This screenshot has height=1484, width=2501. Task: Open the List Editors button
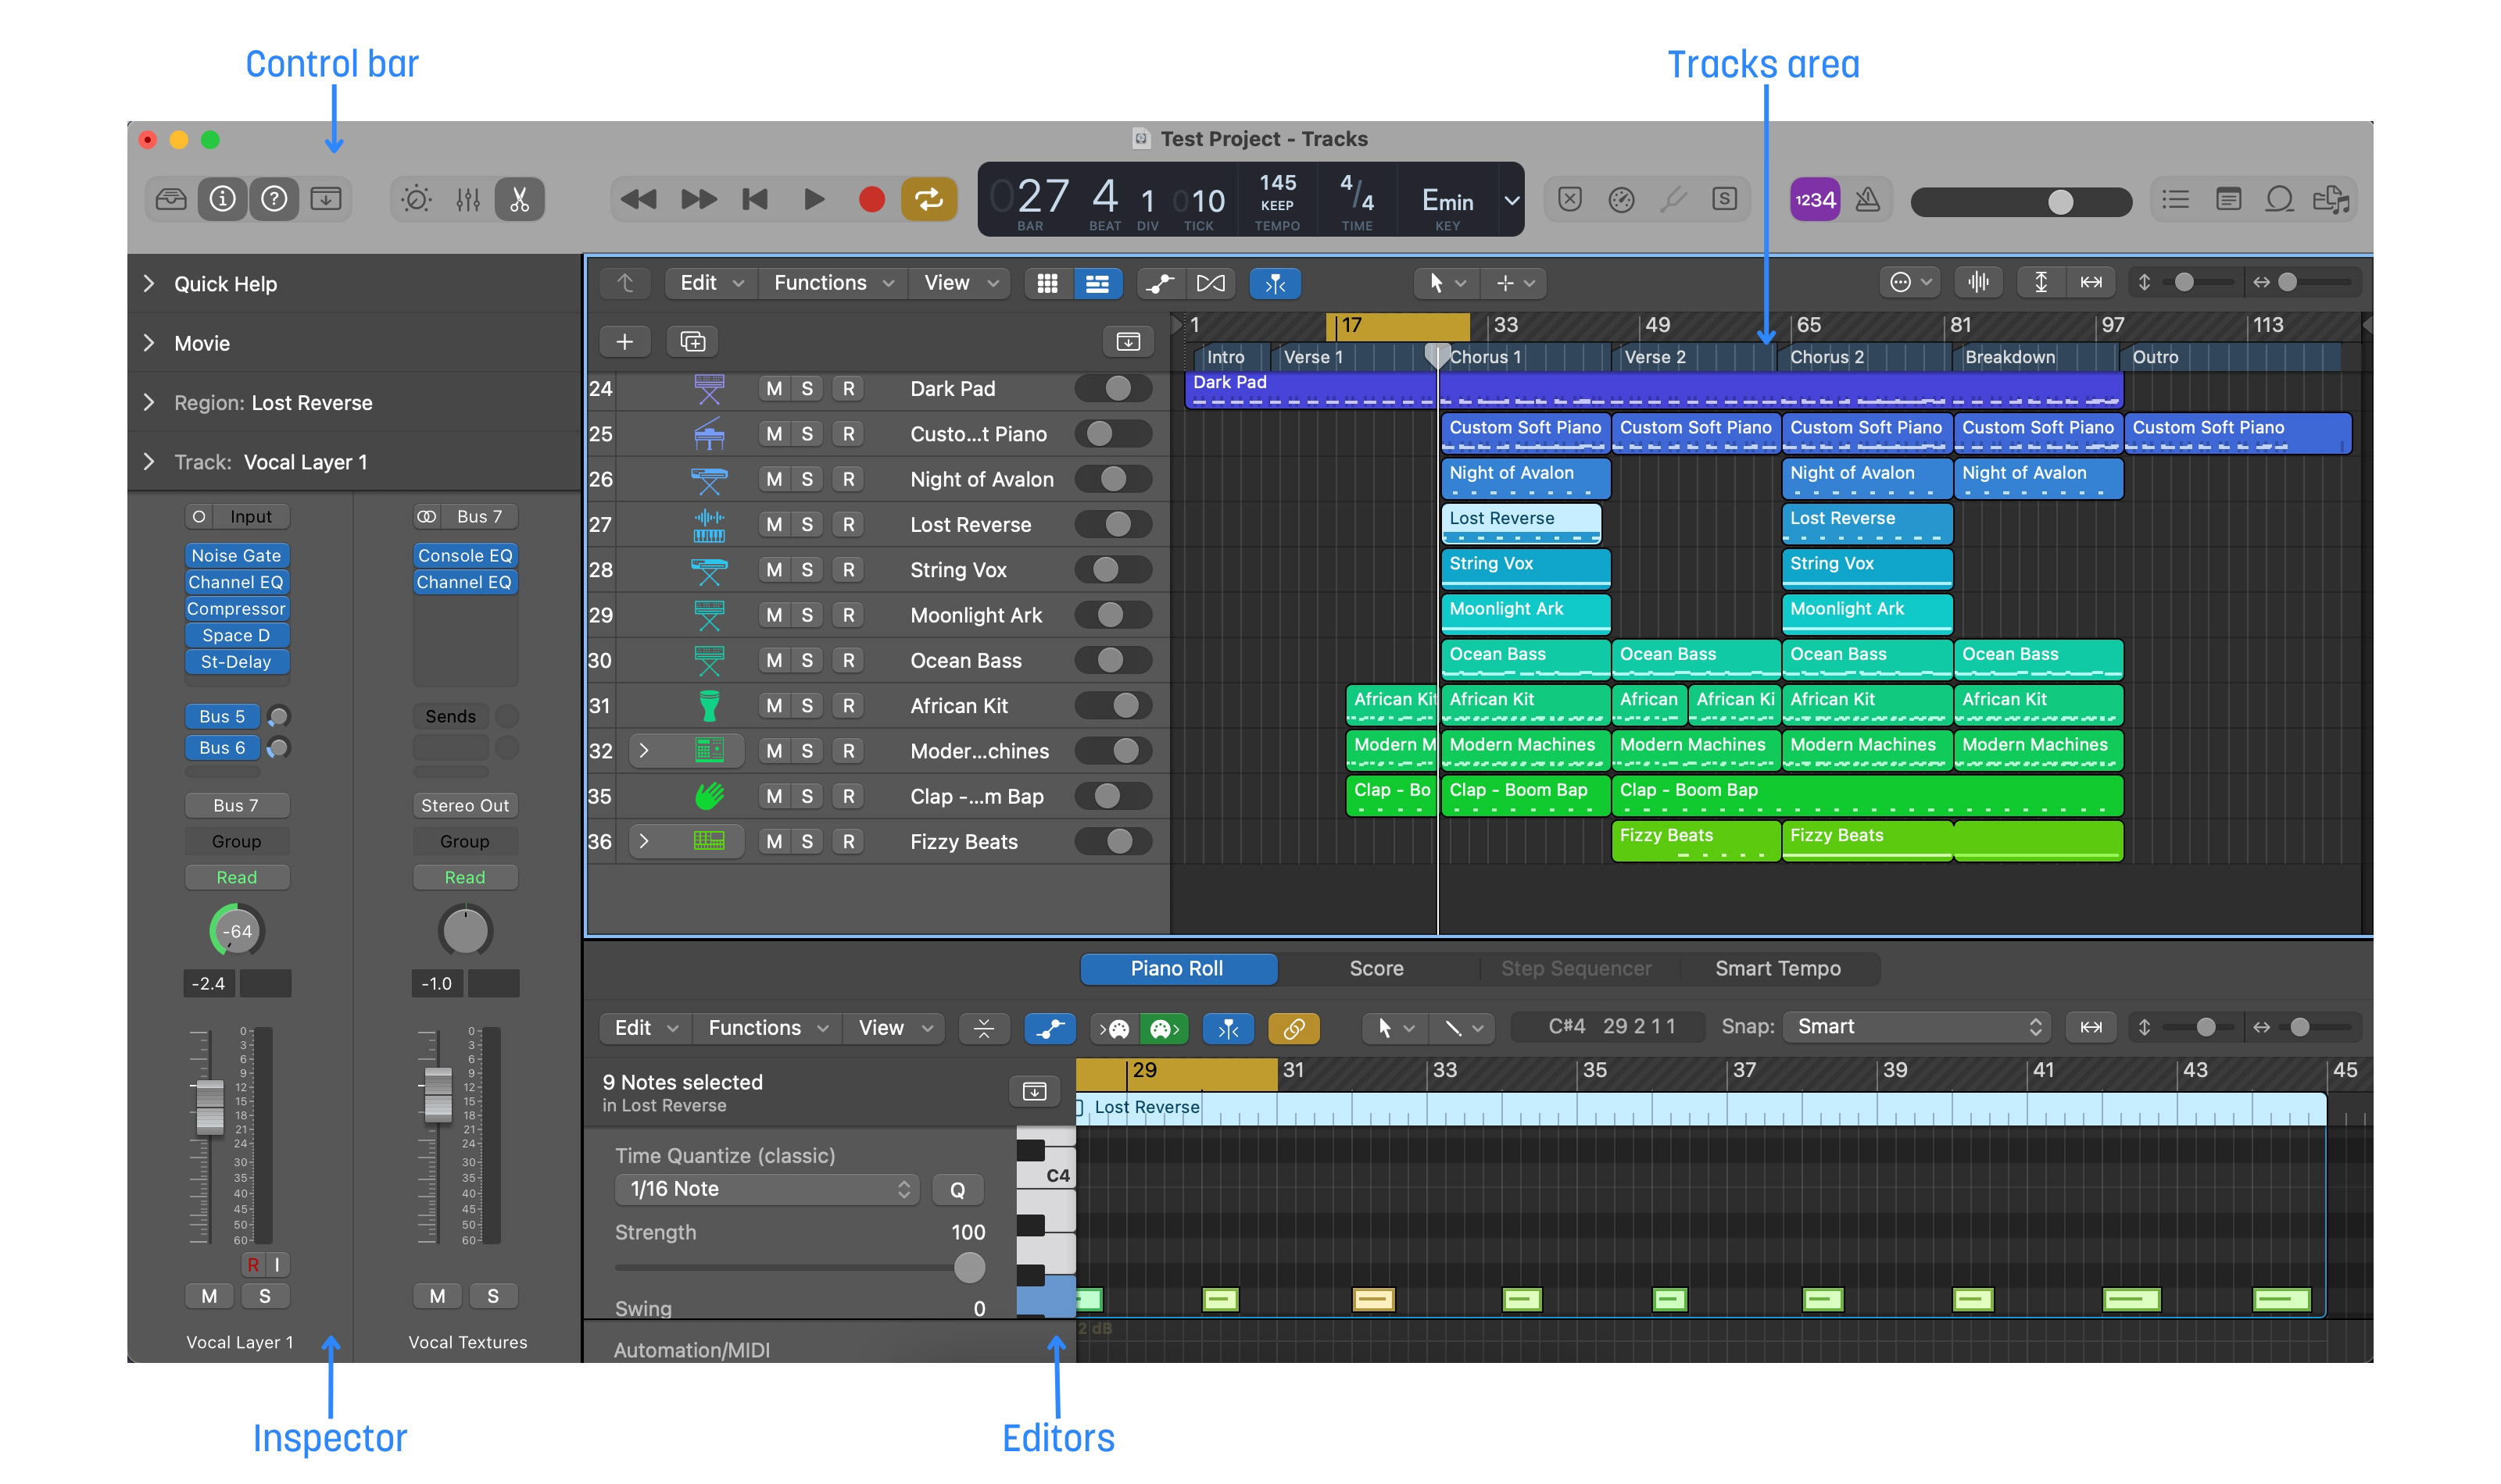coord(2176,199)
